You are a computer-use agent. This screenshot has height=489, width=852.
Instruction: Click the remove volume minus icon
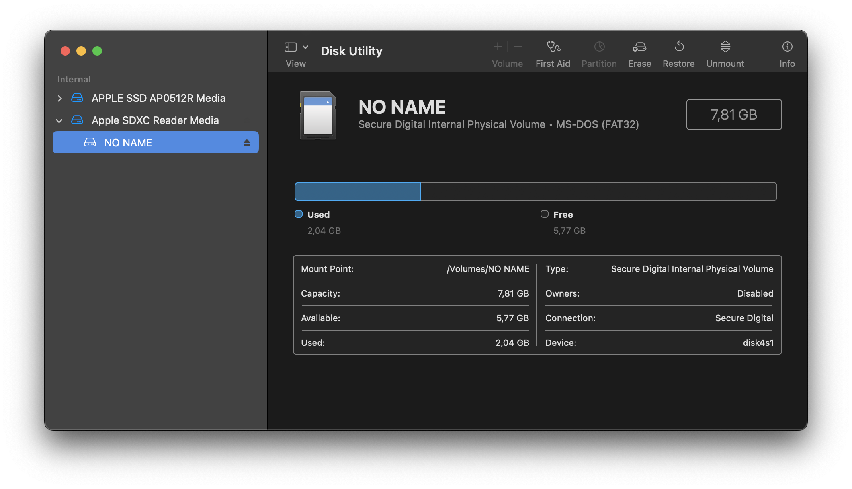pyautogui.click(x=518, y=47)
